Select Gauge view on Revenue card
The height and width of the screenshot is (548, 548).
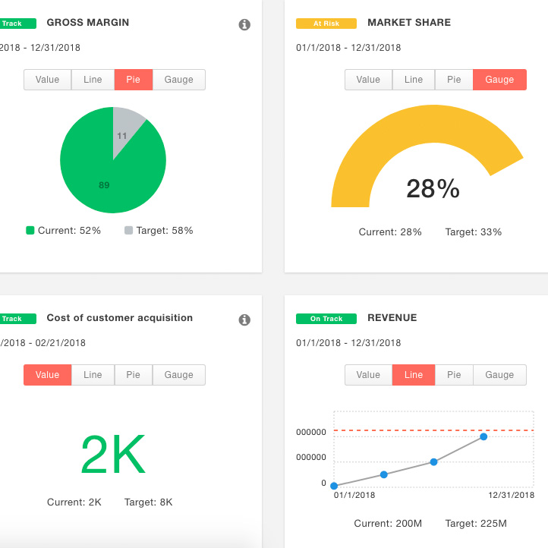click(x=499, y=375)
